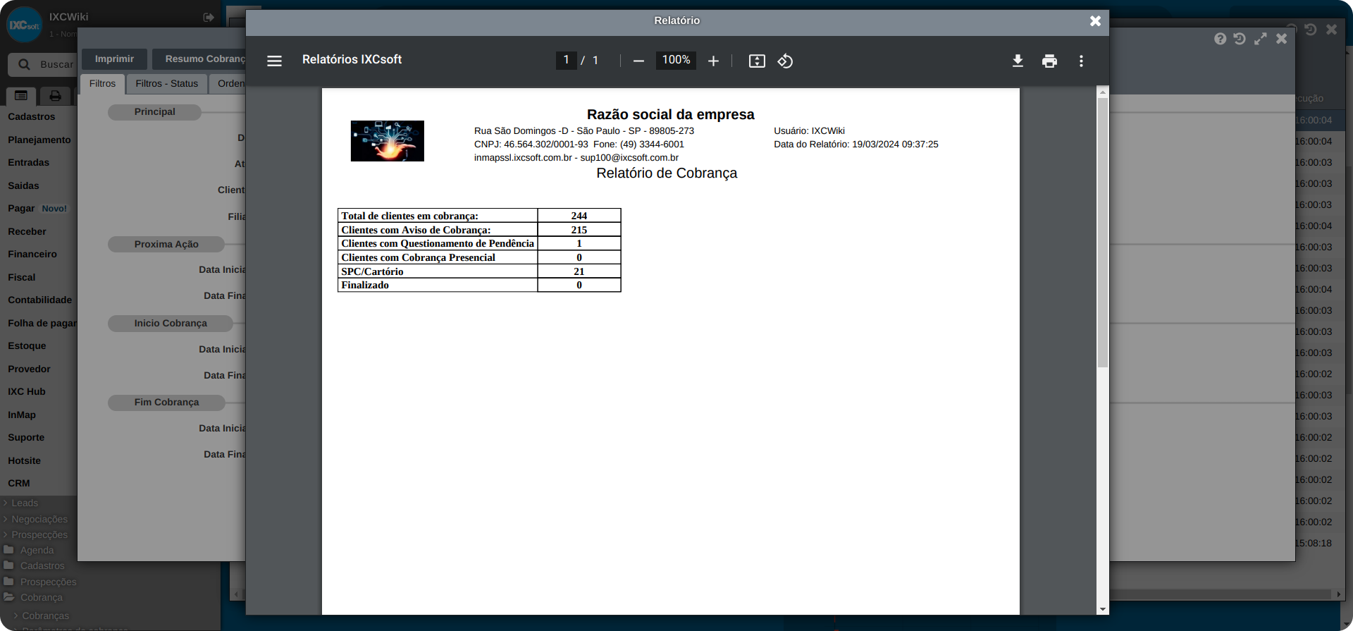Click the Resumo Cobrança button

[200, 59]
